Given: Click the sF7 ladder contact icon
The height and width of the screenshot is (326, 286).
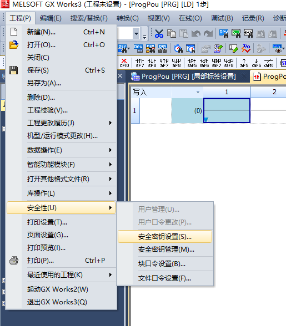Looking at the screenshot, I should point(140,63).
